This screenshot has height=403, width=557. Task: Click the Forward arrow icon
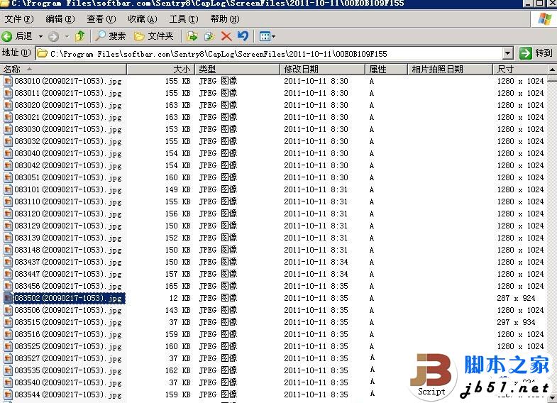(54, 36)
